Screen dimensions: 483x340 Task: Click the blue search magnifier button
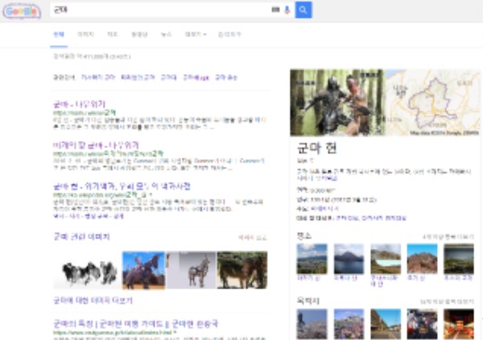click(x=303, y=10)
